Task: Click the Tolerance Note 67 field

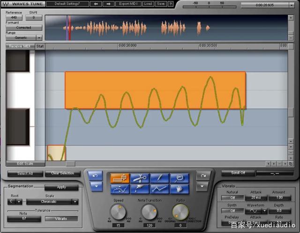Action: pos(24,218)
